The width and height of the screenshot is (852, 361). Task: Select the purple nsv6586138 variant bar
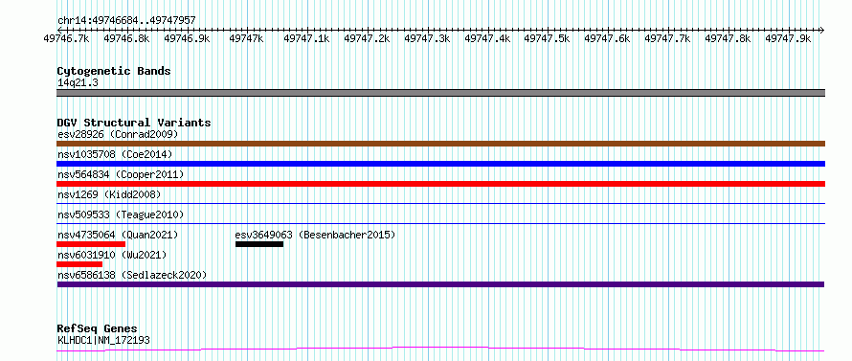coord(440,284)
